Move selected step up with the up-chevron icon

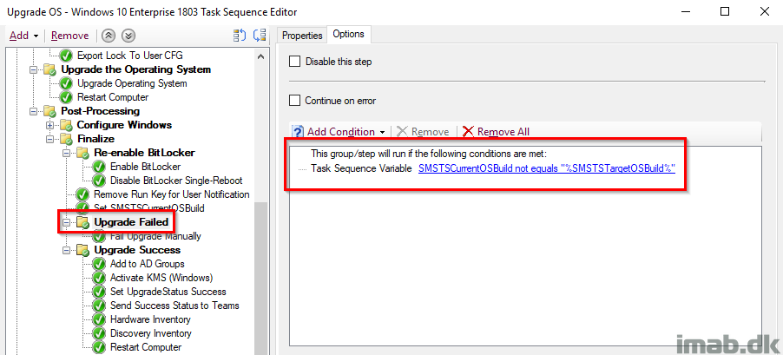(108, 36)
